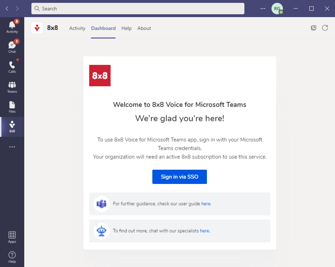335x267 pixels.
Task: Open the chat with specialists 'here' link
Action: coord(204,231)
